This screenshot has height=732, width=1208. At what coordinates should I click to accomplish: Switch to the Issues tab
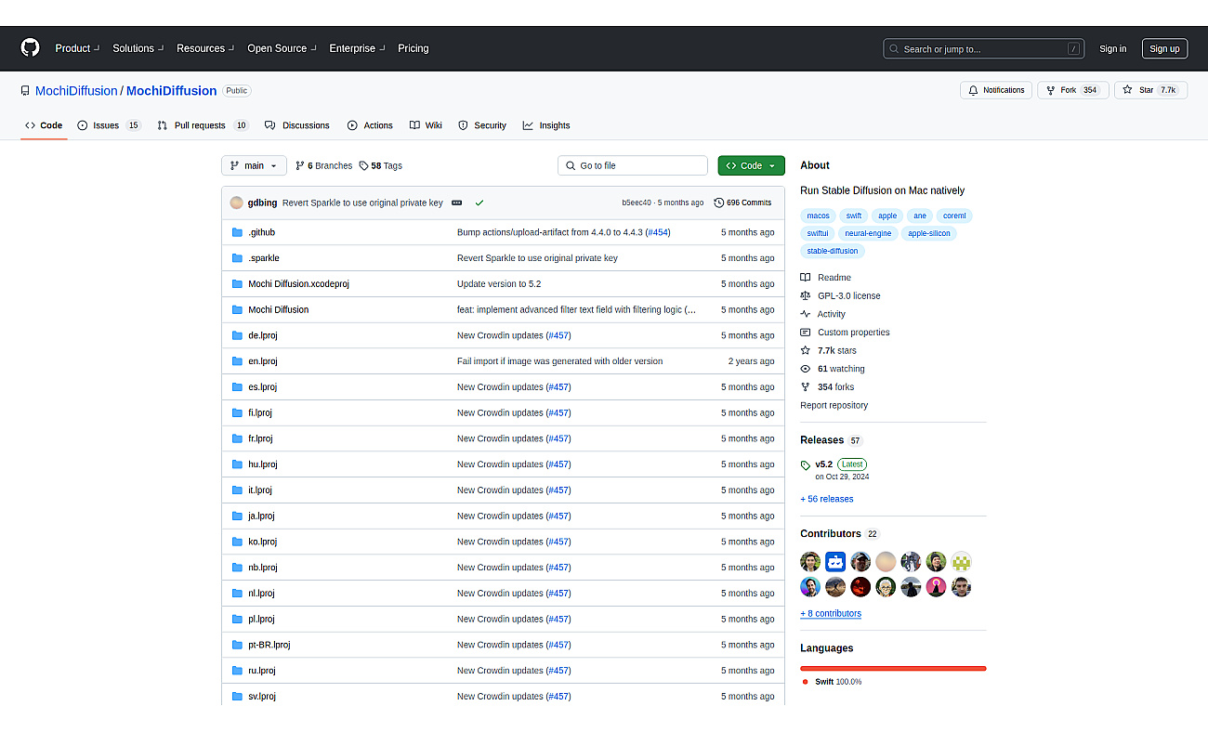coord(109,125)
